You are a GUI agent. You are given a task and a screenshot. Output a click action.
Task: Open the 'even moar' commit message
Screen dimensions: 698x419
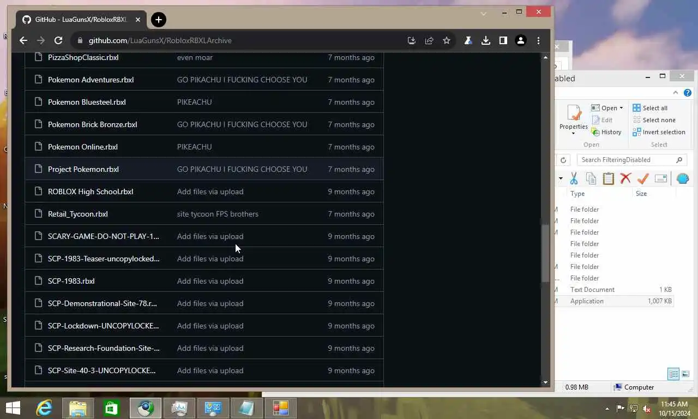click(195, 57)
